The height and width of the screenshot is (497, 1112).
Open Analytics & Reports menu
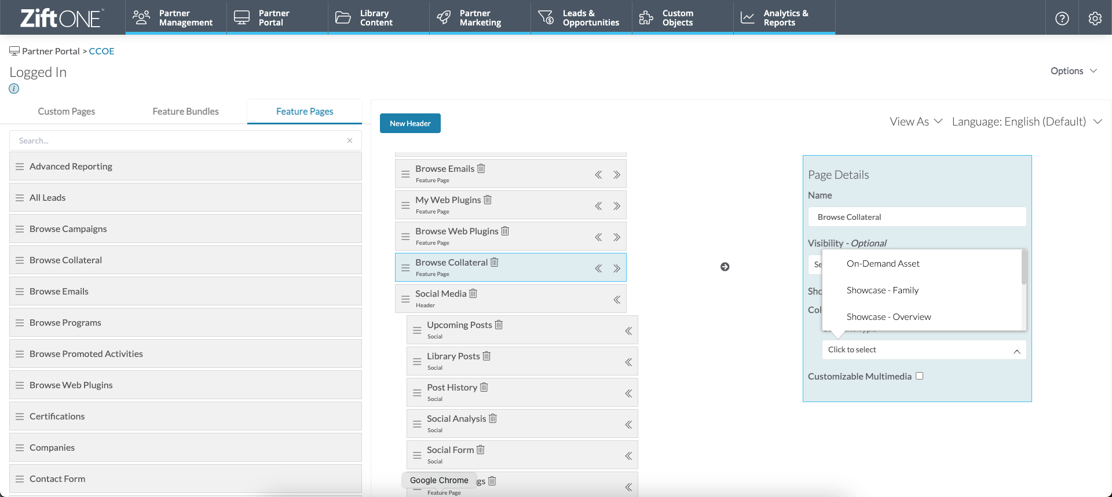click(784, 17)
